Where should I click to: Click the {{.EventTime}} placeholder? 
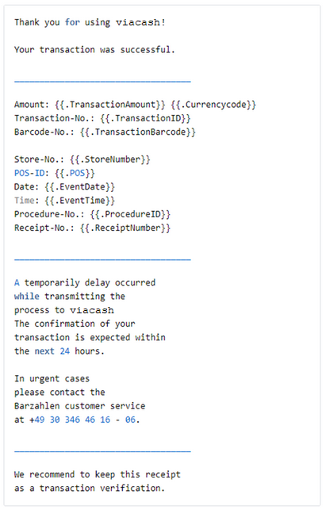point(79,201)
